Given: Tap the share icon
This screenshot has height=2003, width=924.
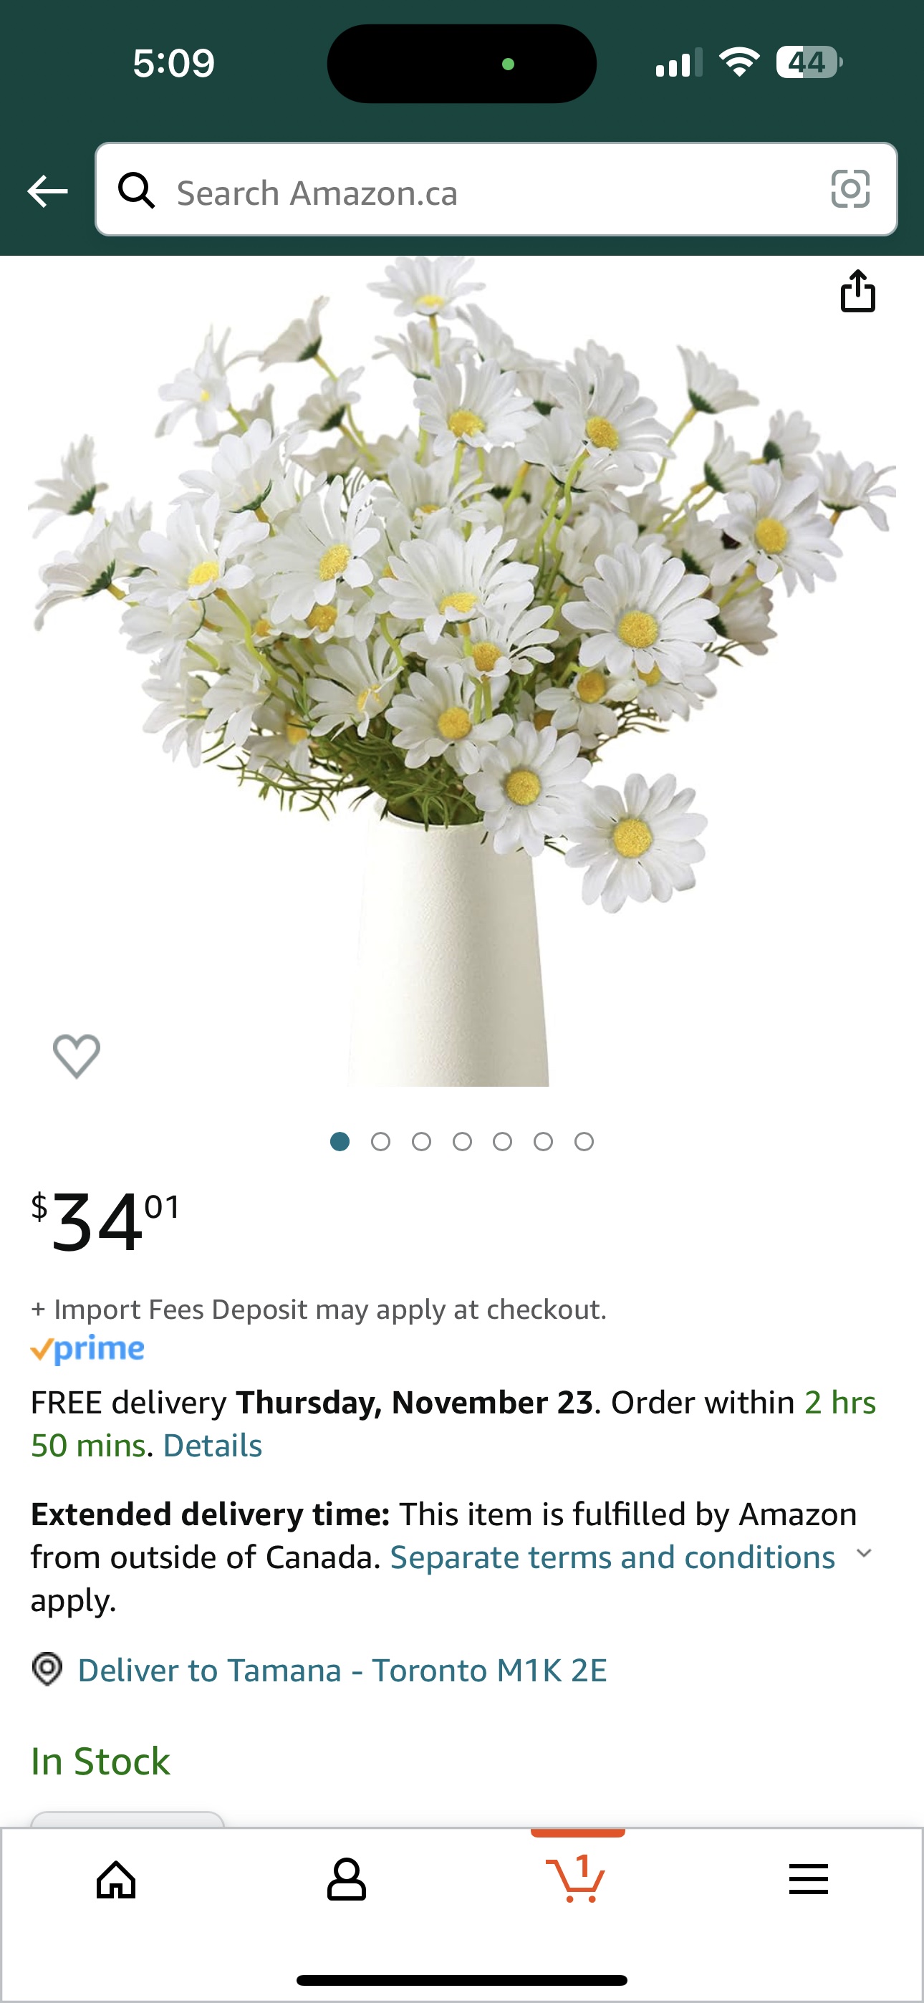Looking at the screenshot, I should [x=858, y=291].
